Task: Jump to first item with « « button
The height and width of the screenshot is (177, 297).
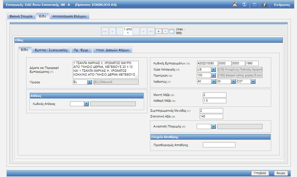Action: pyautogui.click(x=105, y=31)
